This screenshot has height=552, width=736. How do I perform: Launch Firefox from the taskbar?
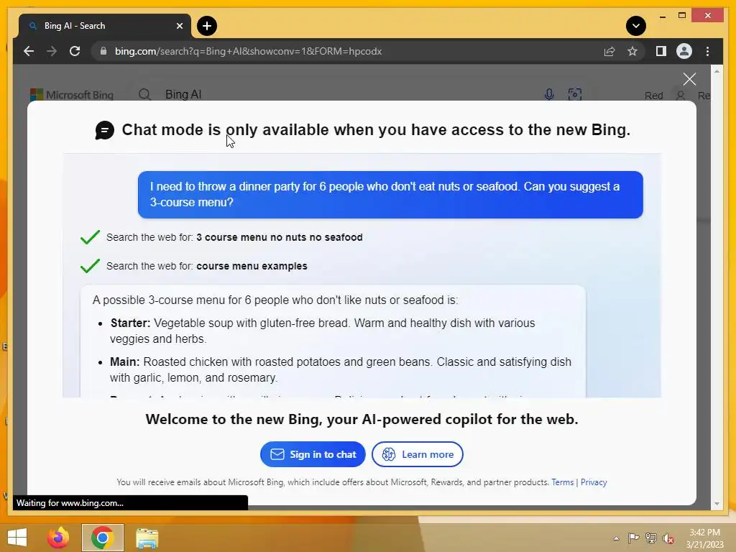pos(58,538)
